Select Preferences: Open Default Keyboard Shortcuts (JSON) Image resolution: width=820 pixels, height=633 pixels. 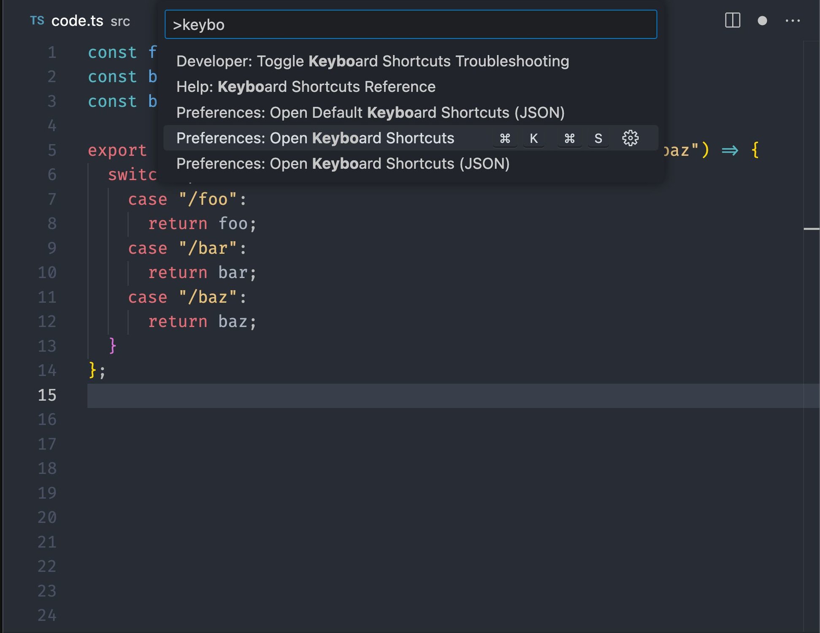click(370, 112)
